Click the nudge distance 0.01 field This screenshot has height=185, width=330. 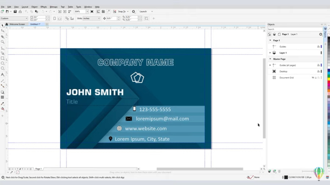tap(112, 18)
